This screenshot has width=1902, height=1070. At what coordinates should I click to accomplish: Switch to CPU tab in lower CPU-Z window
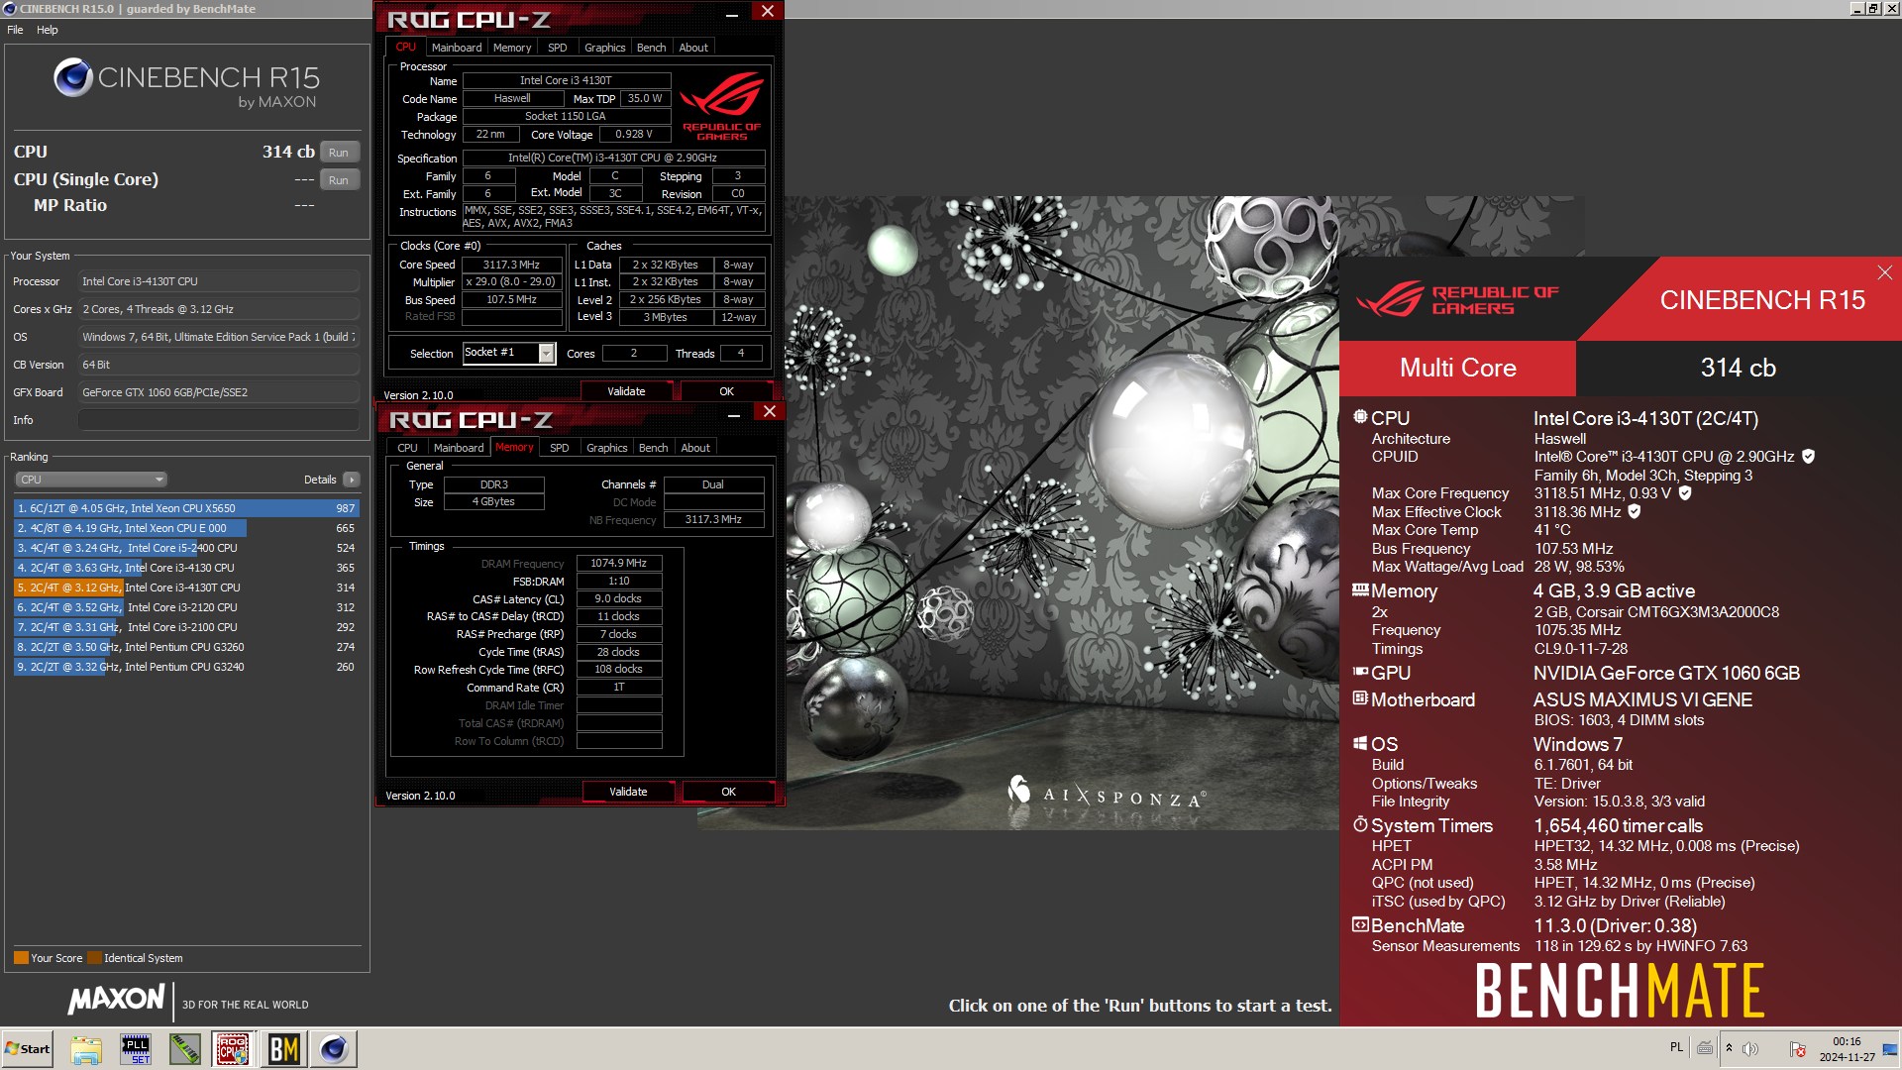[x=407, y=448]
